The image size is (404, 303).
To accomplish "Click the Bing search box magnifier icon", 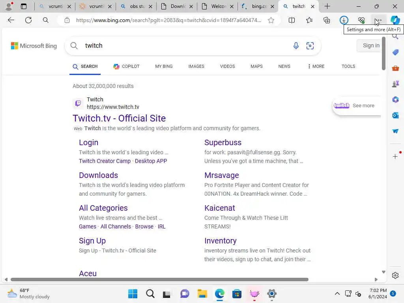I will (74, 46).
